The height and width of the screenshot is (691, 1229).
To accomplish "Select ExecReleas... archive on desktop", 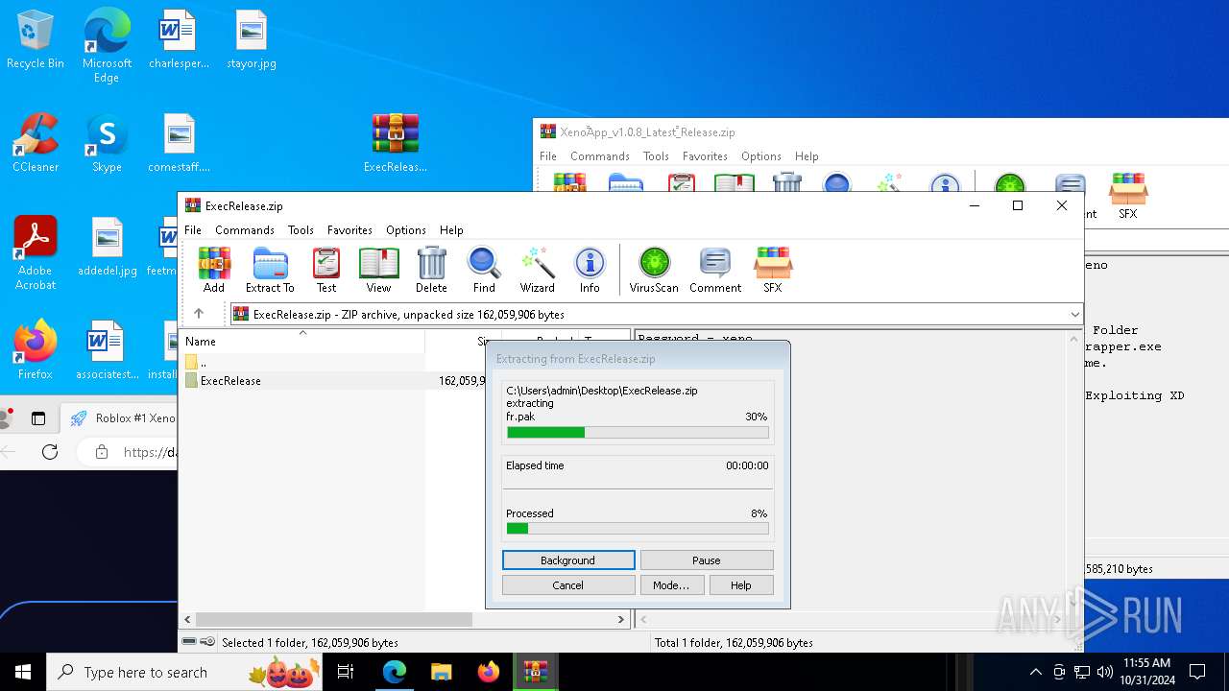I will (396, 143).
